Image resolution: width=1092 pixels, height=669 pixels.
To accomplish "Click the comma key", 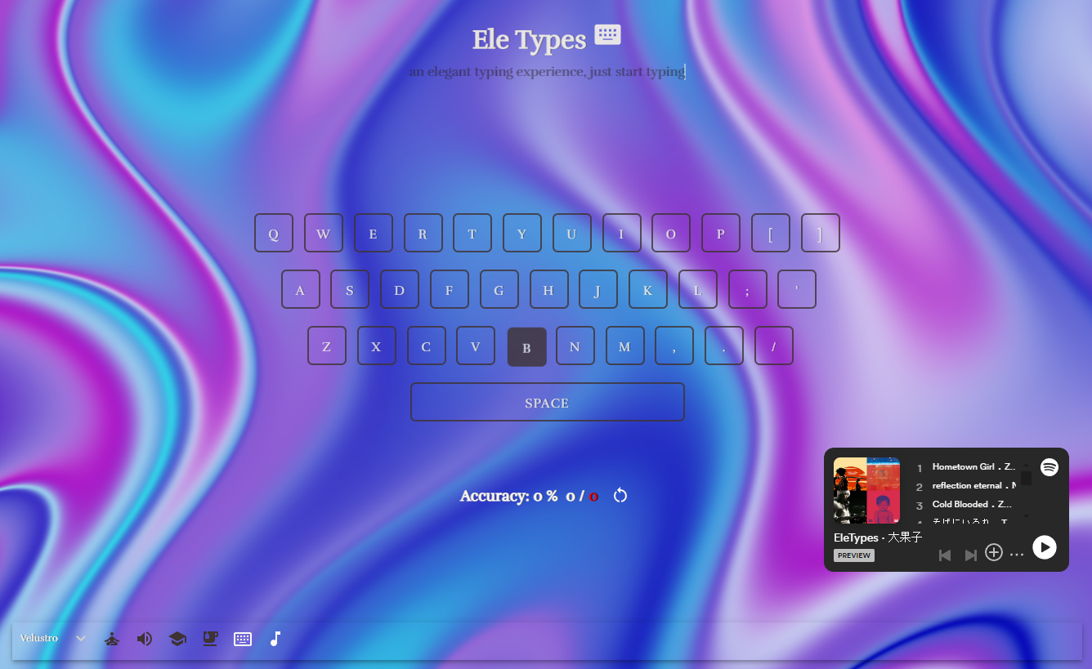I will click(674, 346).
